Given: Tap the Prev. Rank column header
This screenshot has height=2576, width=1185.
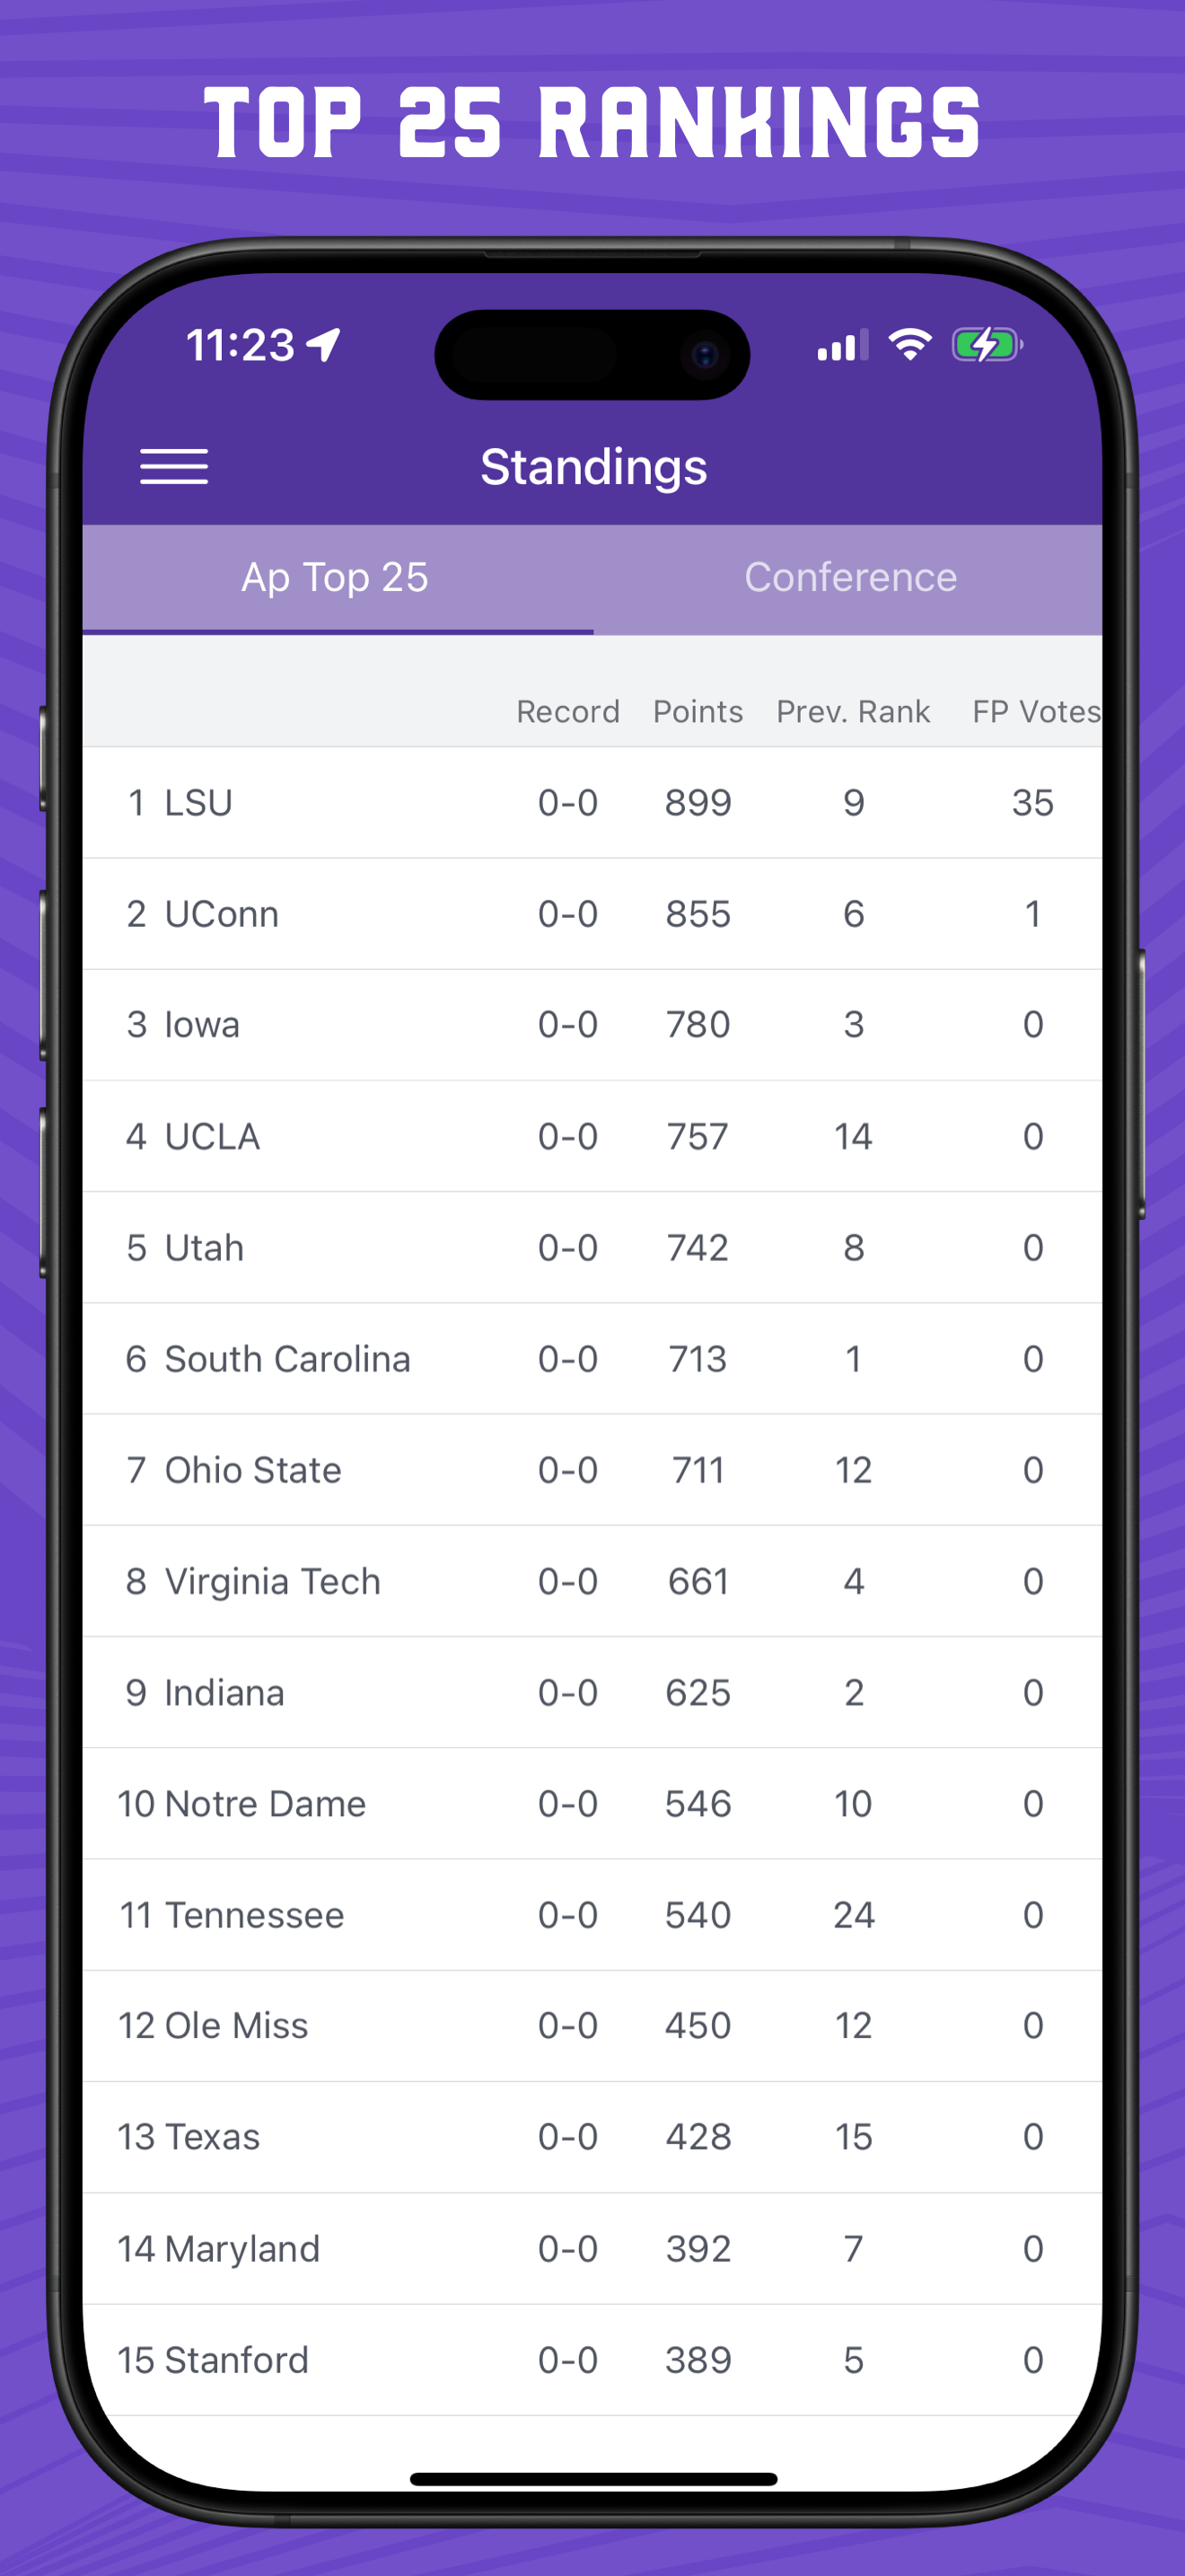Looking at the screenshot, I should coord(852,712).
